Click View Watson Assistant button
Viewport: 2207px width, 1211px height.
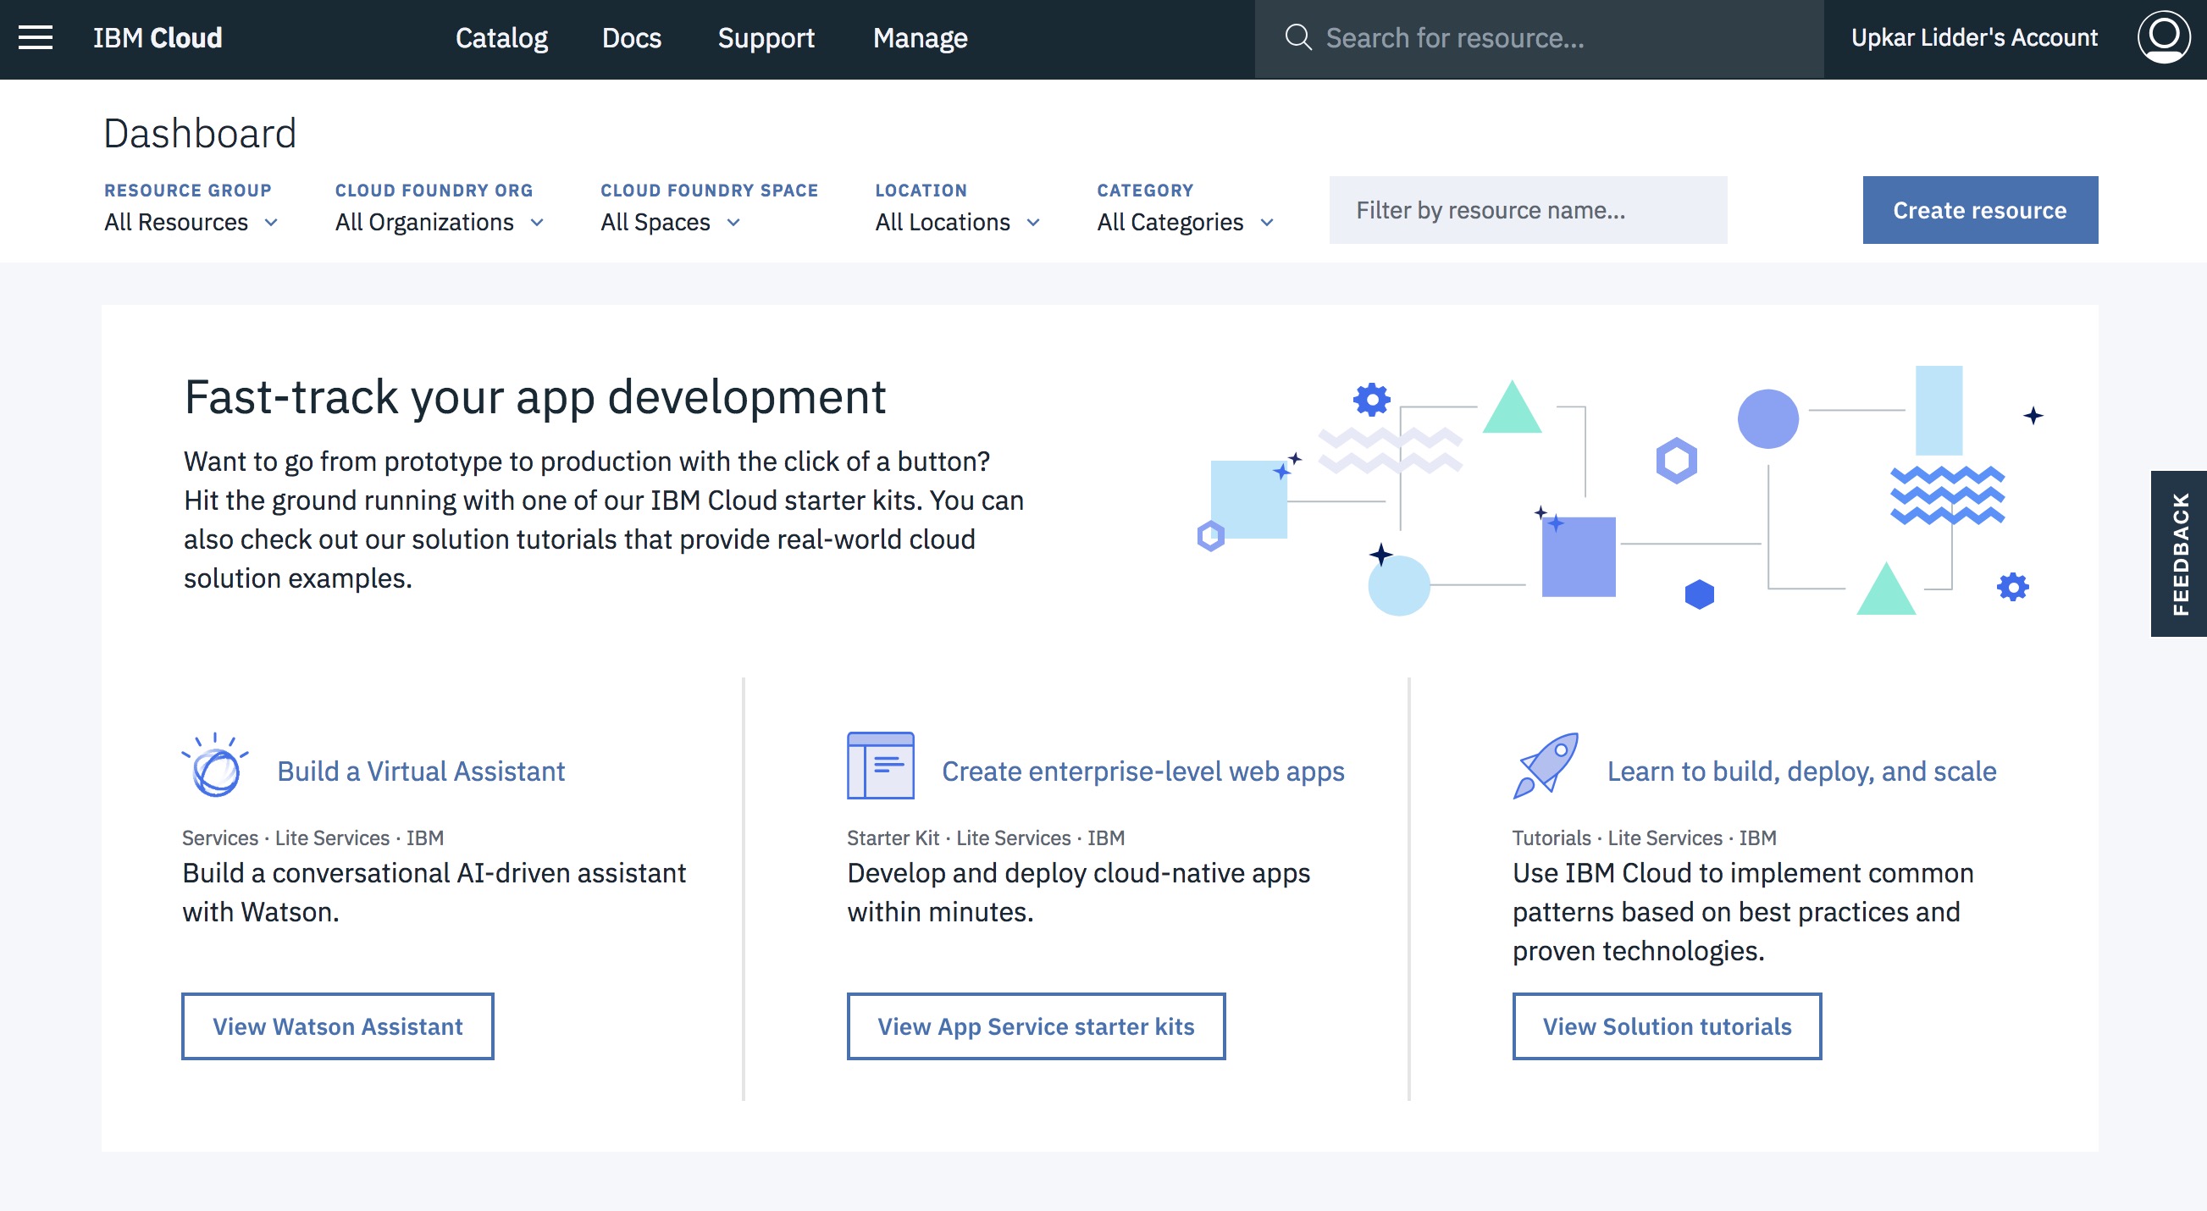coord(338,1026)
